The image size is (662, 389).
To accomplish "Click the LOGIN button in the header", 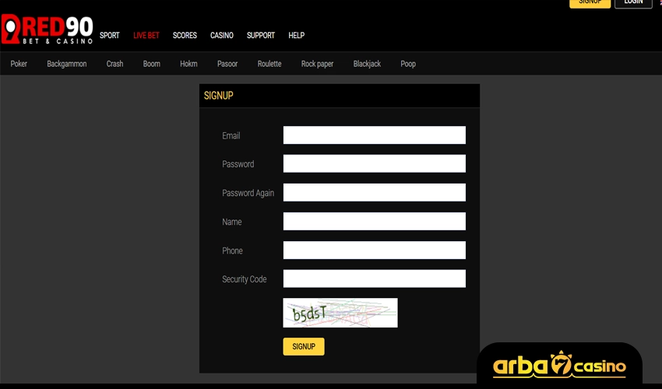I will (633, 2).
